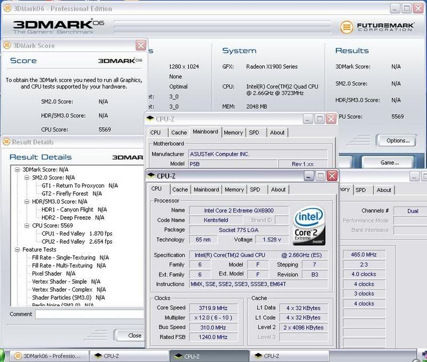Viewport: 427px width, 362px height.
Task: Collapse the Feature Tests tree node
Action: point(18,250)
